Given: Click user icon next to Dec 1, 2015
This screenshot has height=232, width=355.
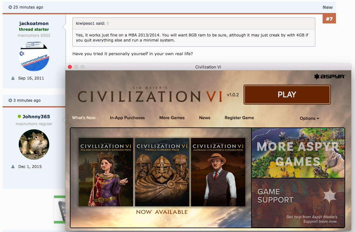Looking at the screenshot, I should pos(13,167).
